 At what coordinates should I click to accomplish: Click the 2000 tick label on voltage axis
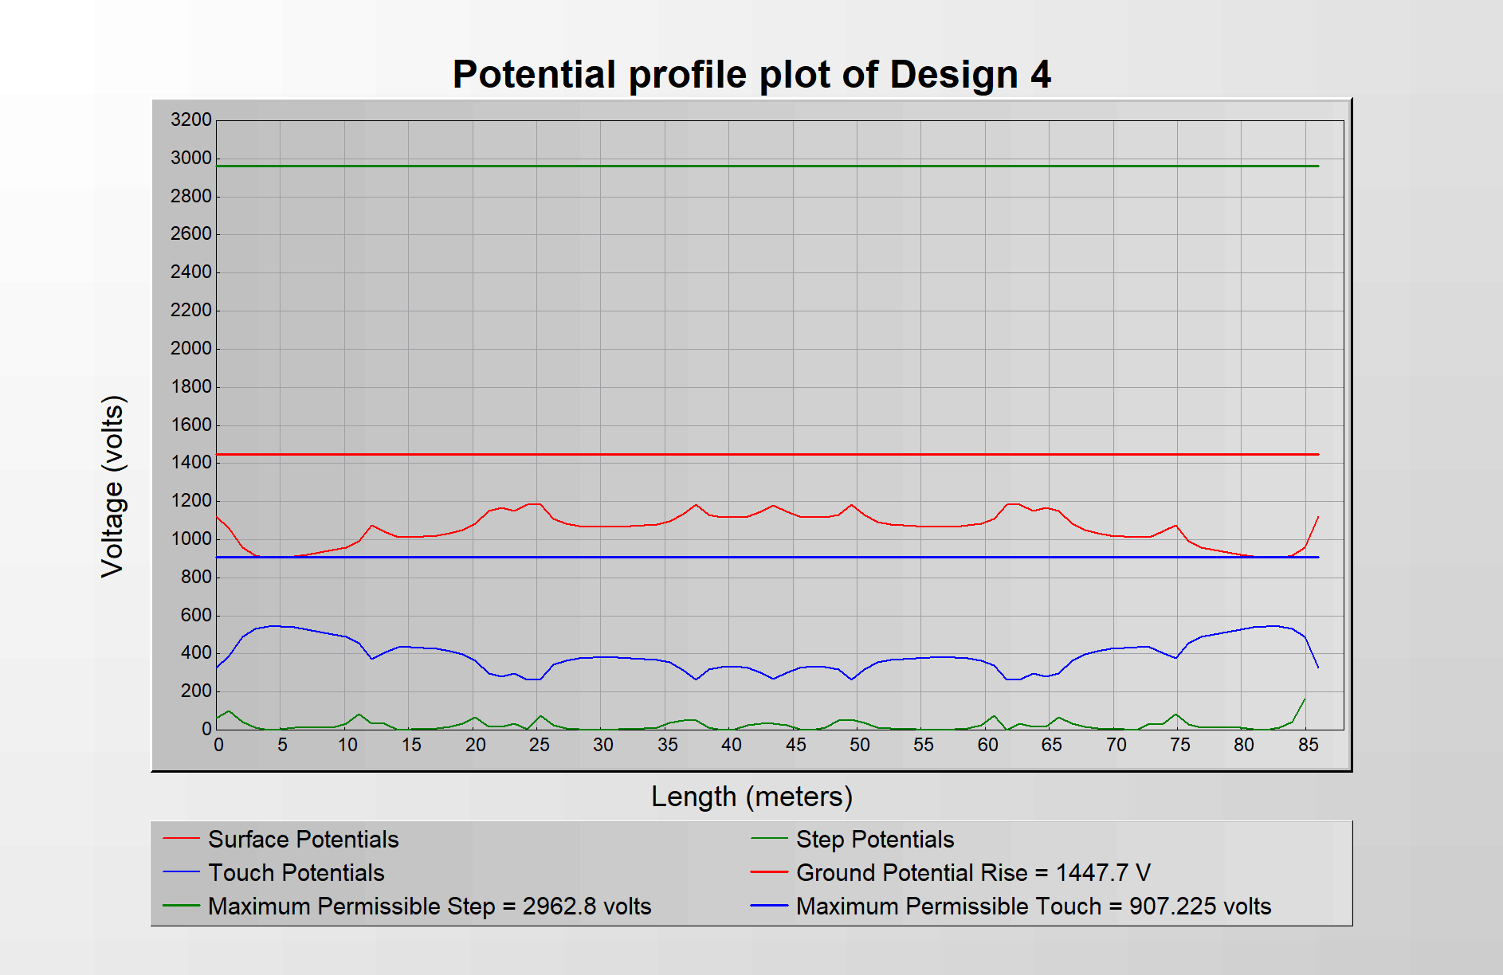coord(191,349)
